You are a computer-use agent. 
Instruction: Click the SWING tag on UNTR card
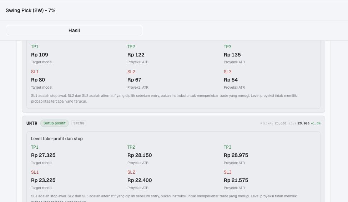79,123
